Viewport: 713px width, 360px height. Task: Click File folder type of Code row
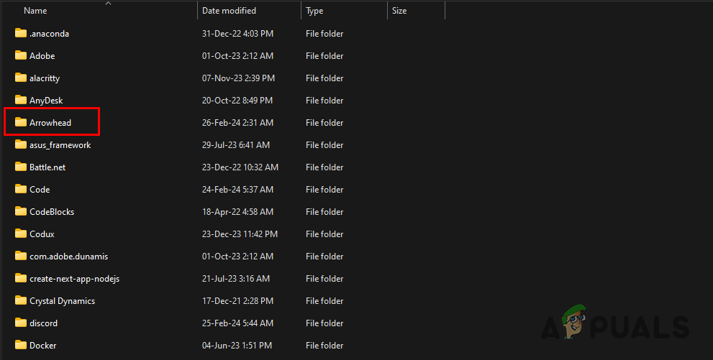tap(324, 190)
